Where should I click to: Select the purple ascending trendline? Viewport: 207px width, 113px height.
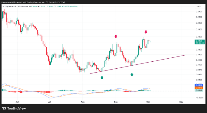[137, 64]
